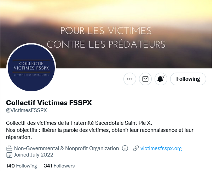Send a direct message via envelope icon
The height and width of the screenshot is (171, 214).
tap(145, 79)
